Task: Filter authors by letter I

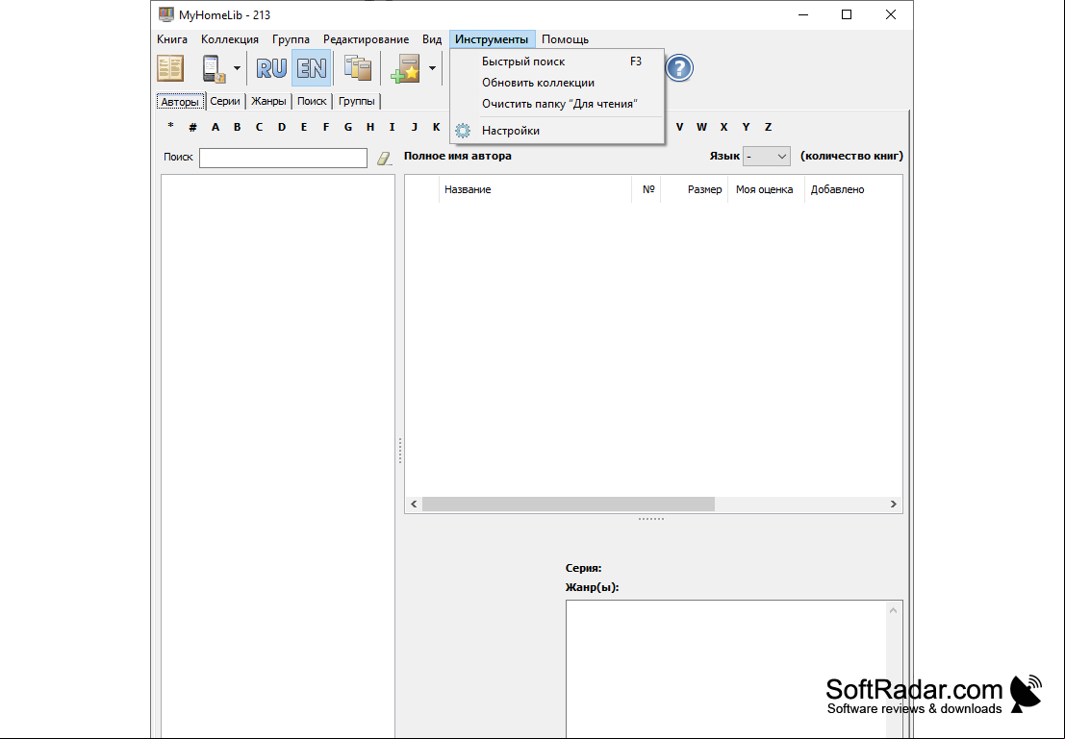Action: pos(392,127)
